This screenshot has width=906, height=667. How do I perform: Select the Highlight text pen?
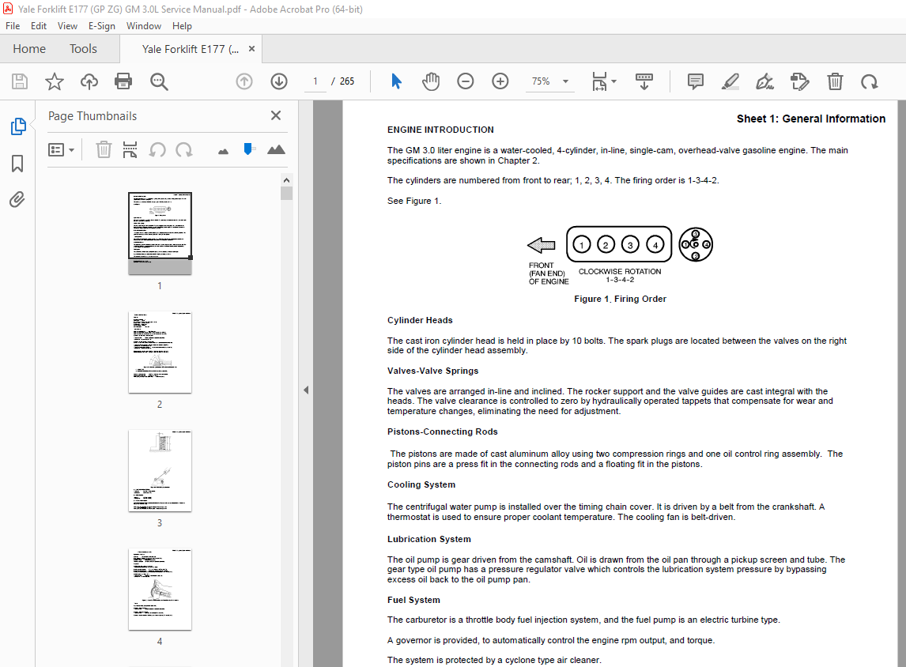(730, 81)
